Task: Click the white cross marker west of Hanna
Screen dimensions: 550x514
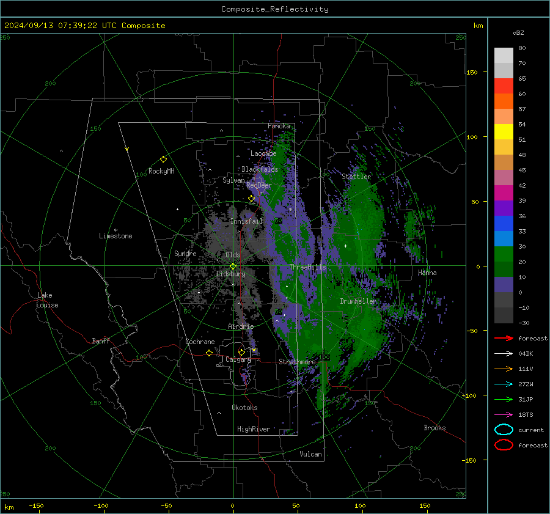Action: click(x=345, y=246)
